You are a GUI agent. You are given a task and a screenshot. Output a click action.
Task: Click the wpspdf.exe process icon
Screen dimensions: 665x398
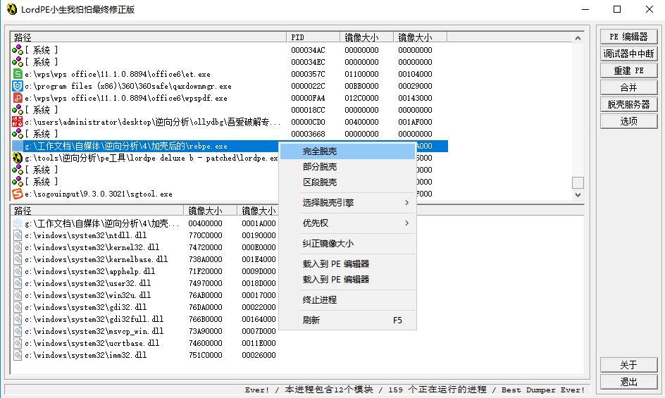pos(18,98)
